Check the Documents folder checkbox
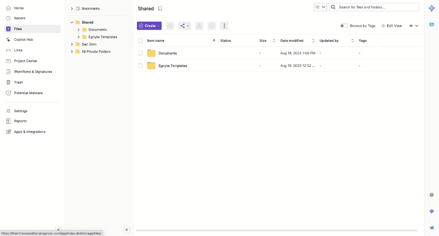 (x=140, y=53)
